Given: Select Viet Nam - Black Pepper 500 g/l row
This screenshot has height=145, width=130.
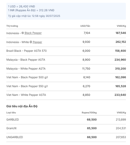Looking at the screenshot, I should click(x=66, y=77).
